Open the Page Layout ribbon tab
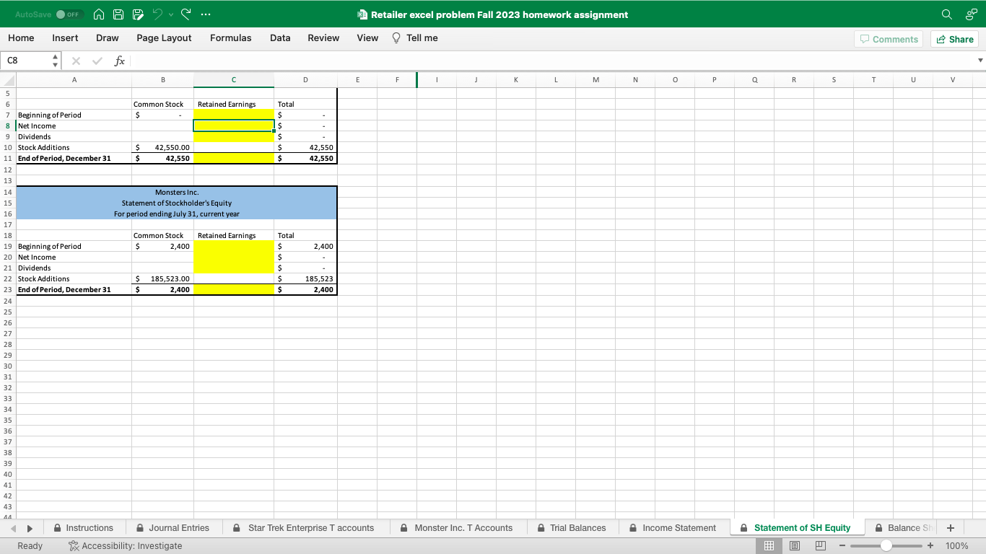Image resolution: width=986 pixels, height=554 pixels. [x=164, y=38]
